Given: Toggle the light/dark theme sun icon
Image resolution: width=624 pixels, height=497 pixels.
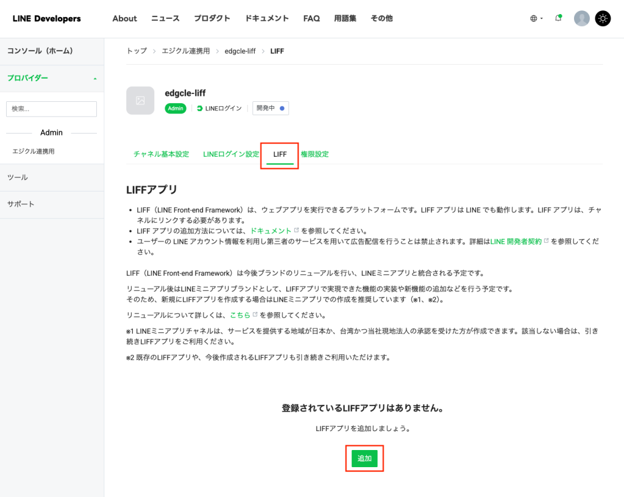Looking at the screenshot, I should (x=603, y=18).
